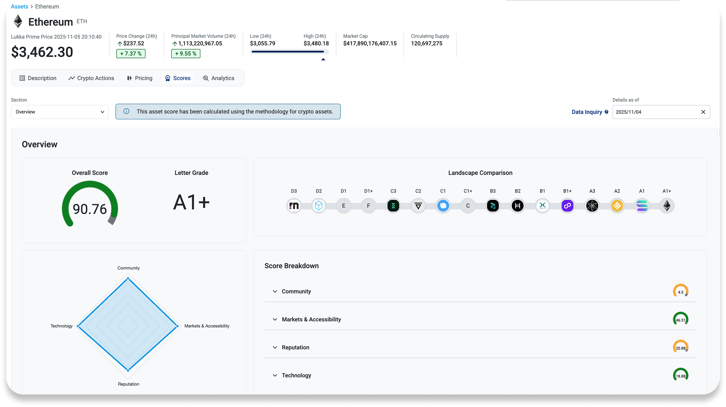Viewport: 726px width, 407px height.
Task: Click the A1+ letter grade value
Action: (191, 202)
